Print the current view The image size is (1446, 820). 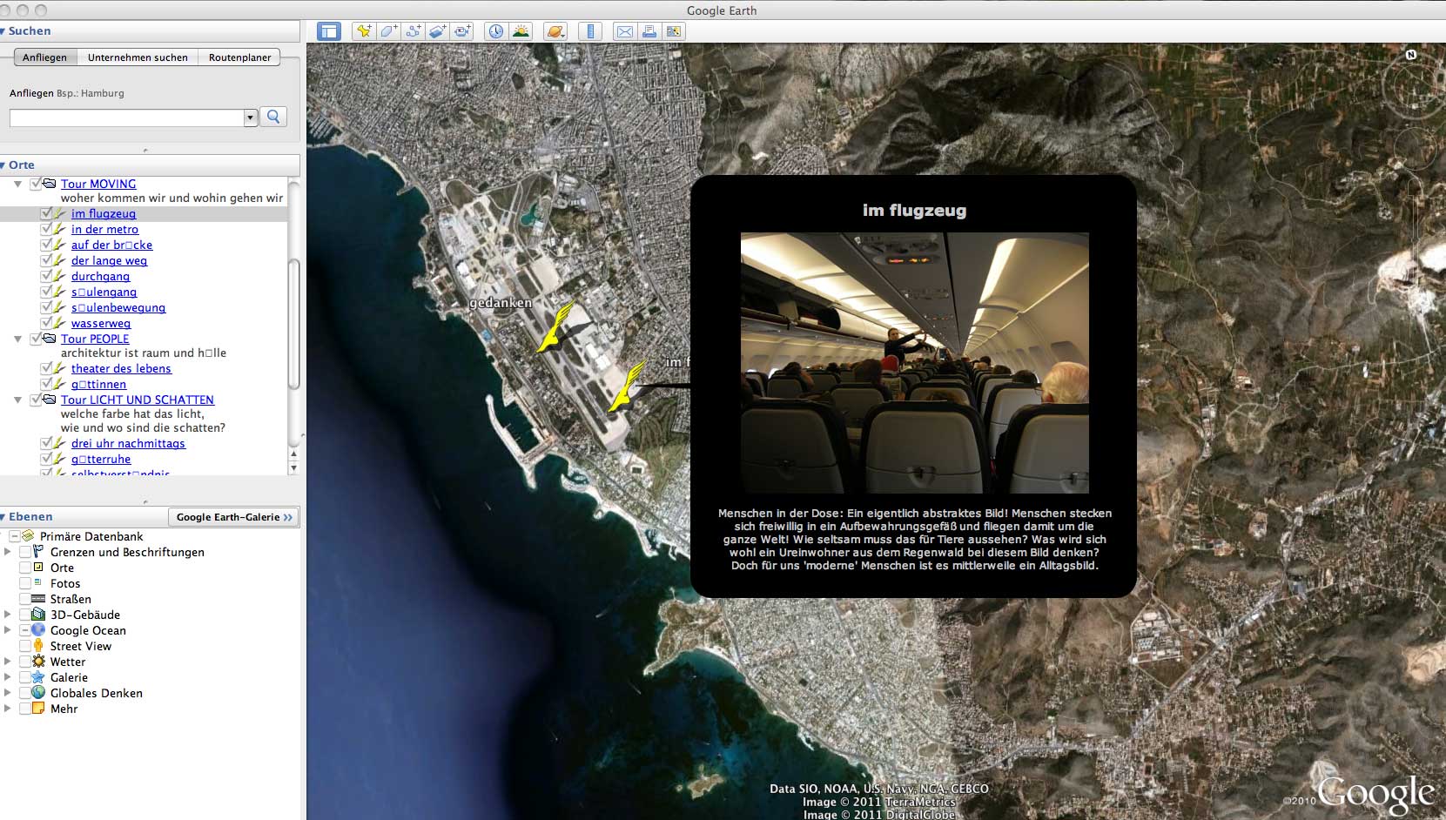649,31
